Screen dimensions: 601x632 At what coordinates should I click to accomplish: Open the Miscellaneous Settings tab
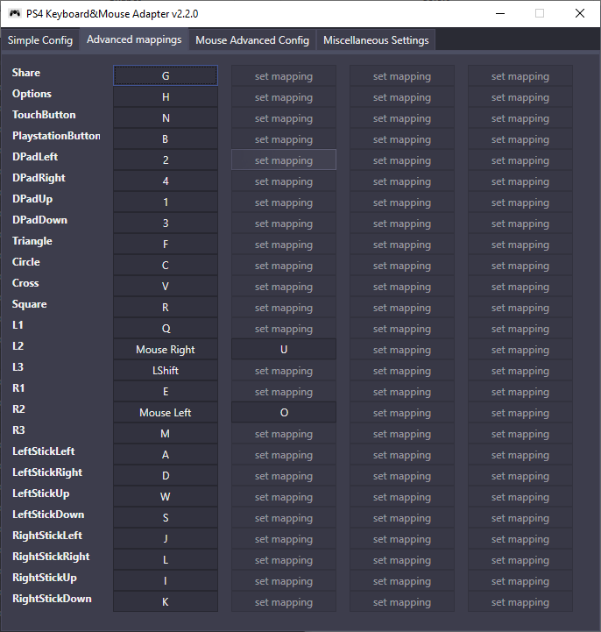(376, 40)
